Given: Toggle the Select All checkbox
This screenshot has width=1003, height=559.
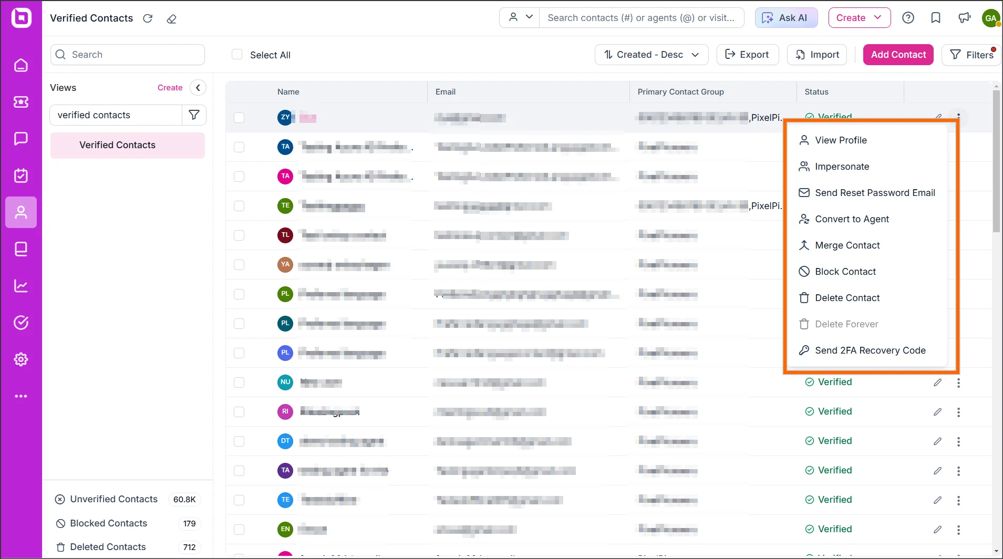Looking at the screenshot, I should [x=237, y=55].
